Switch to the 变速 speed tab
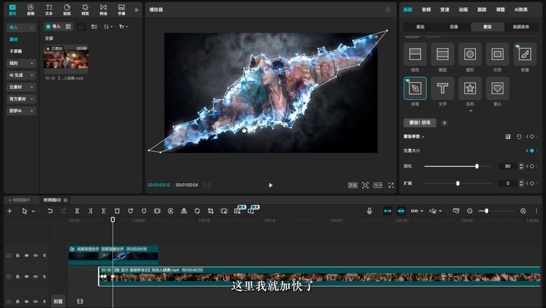Viewport: 546px width, 308px height. coord(444,9)
